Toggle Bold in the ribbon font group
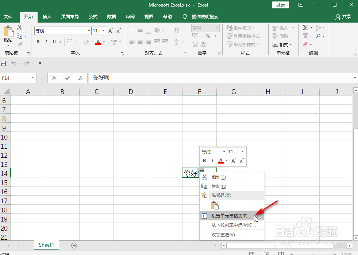The width and height of the screenshot is (358, 255). [38, 42]
